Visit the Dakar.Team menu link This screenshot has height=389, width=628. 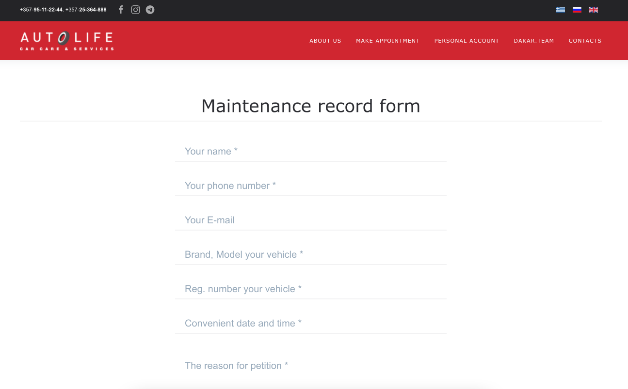click(x=533, y=41)
